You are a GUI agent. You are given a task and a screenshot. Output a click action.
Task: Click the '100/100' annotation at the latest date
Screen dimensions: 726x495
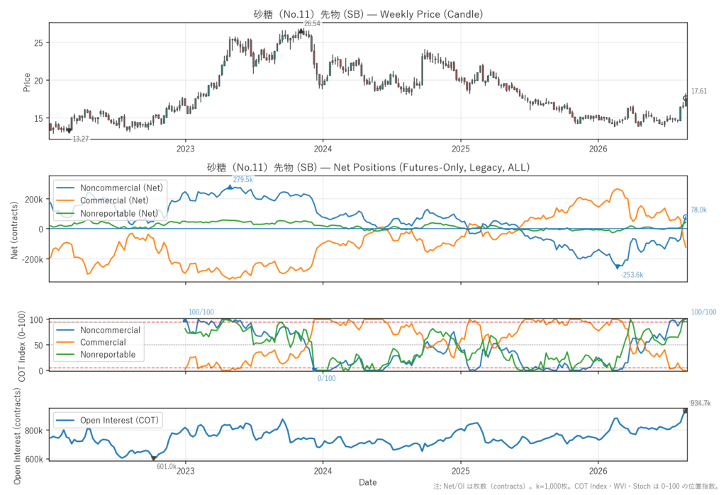click(703, 312)
